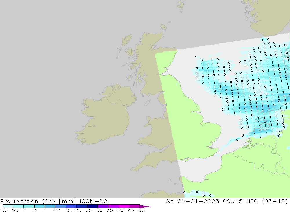The width and height of the screenshot is (290, 212).
Task: Click the '50' legend tick label
Action: pyautogui.click(x=142, y=210)
